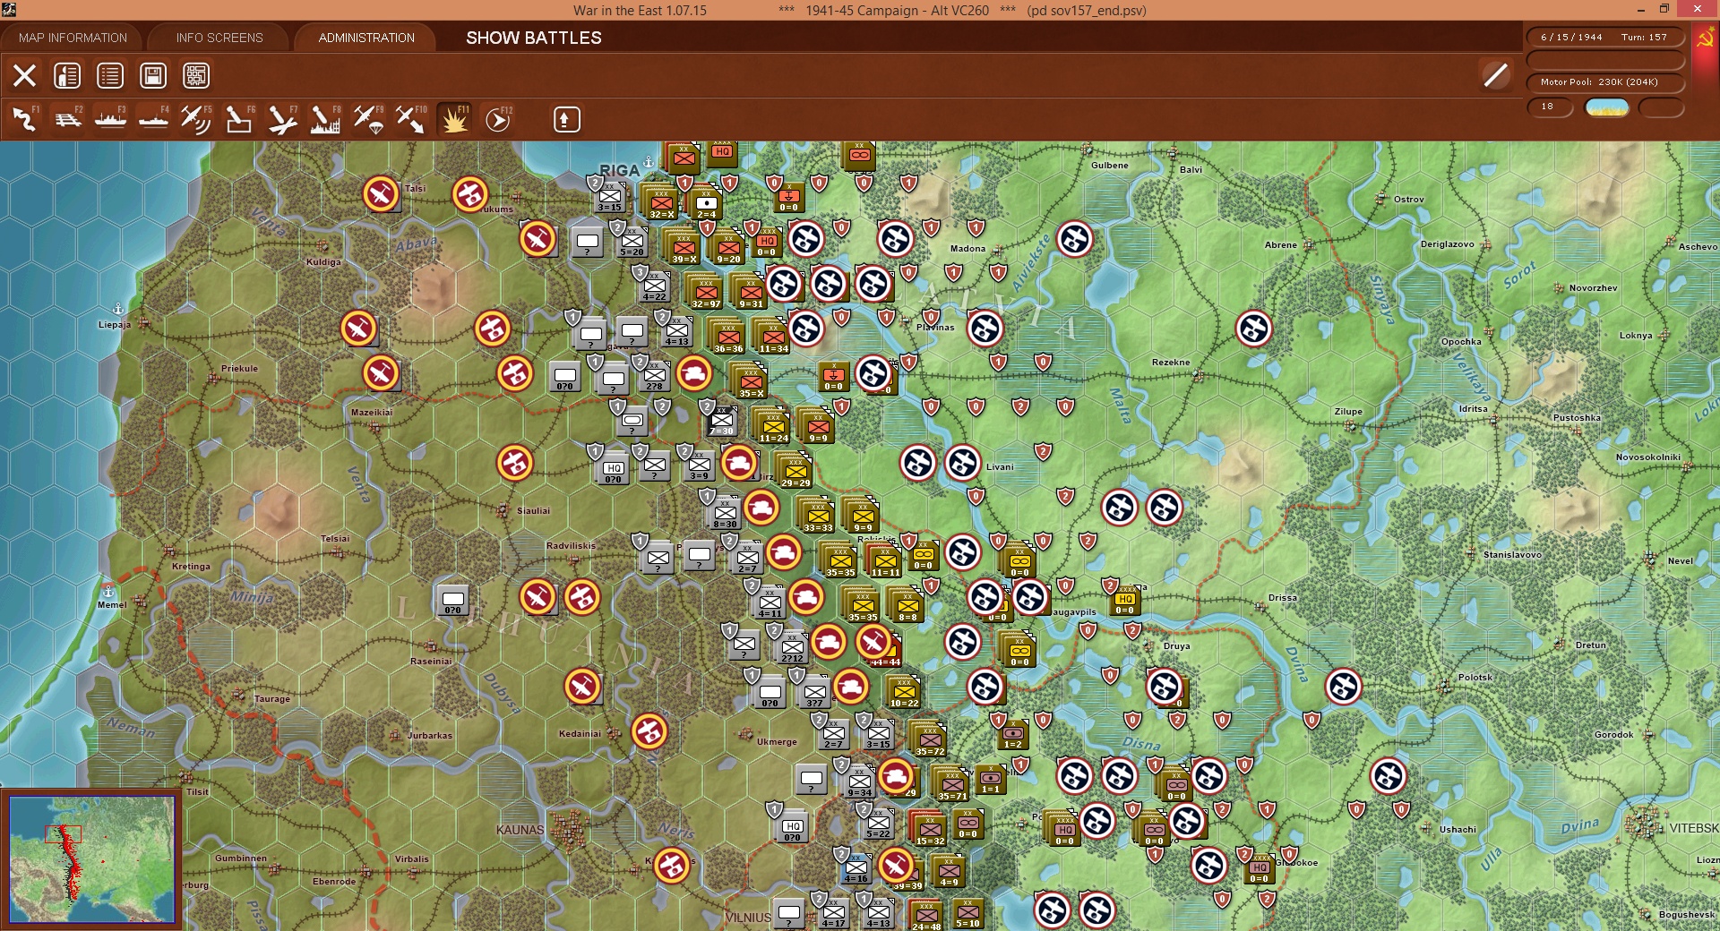Select the Soviet unit labeled 11=24
Viewport: 1720px width, 931px height.
[773, 425]
